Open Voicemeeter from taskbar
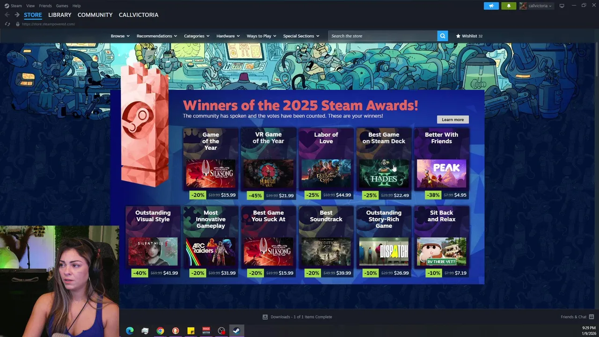The height and width of the screenshot is (337, 599). pyautogui.click(x=206, y=331)
